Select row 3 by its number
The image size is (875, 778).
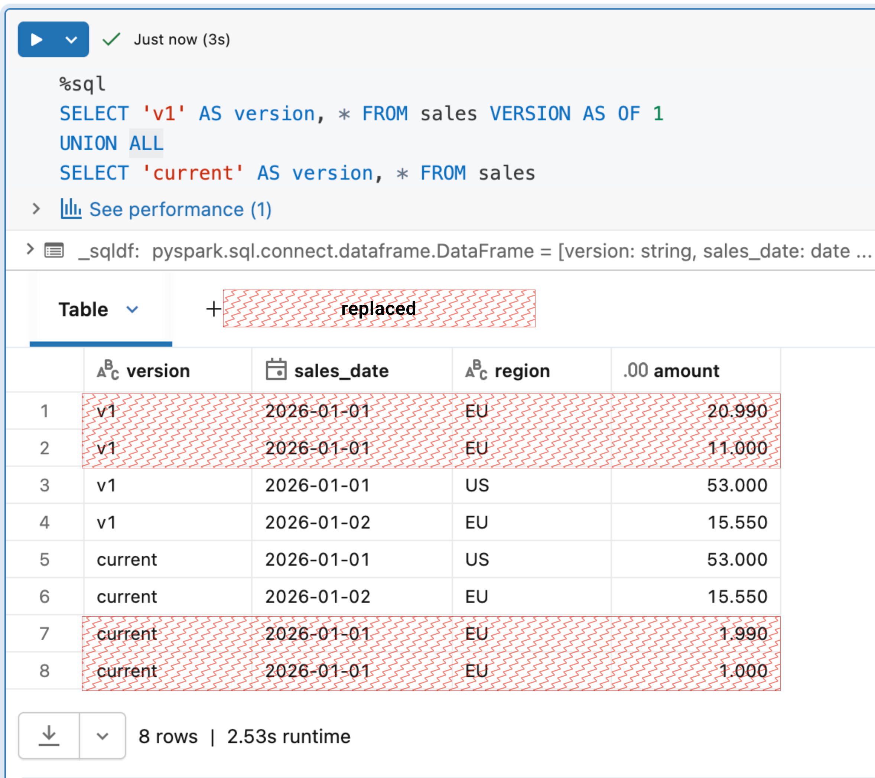(45, 485)
